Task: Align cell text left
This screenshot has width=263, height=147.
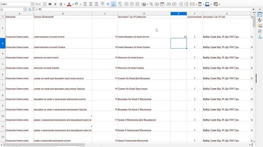Action: pyautogui.click(x=85, y=4)
